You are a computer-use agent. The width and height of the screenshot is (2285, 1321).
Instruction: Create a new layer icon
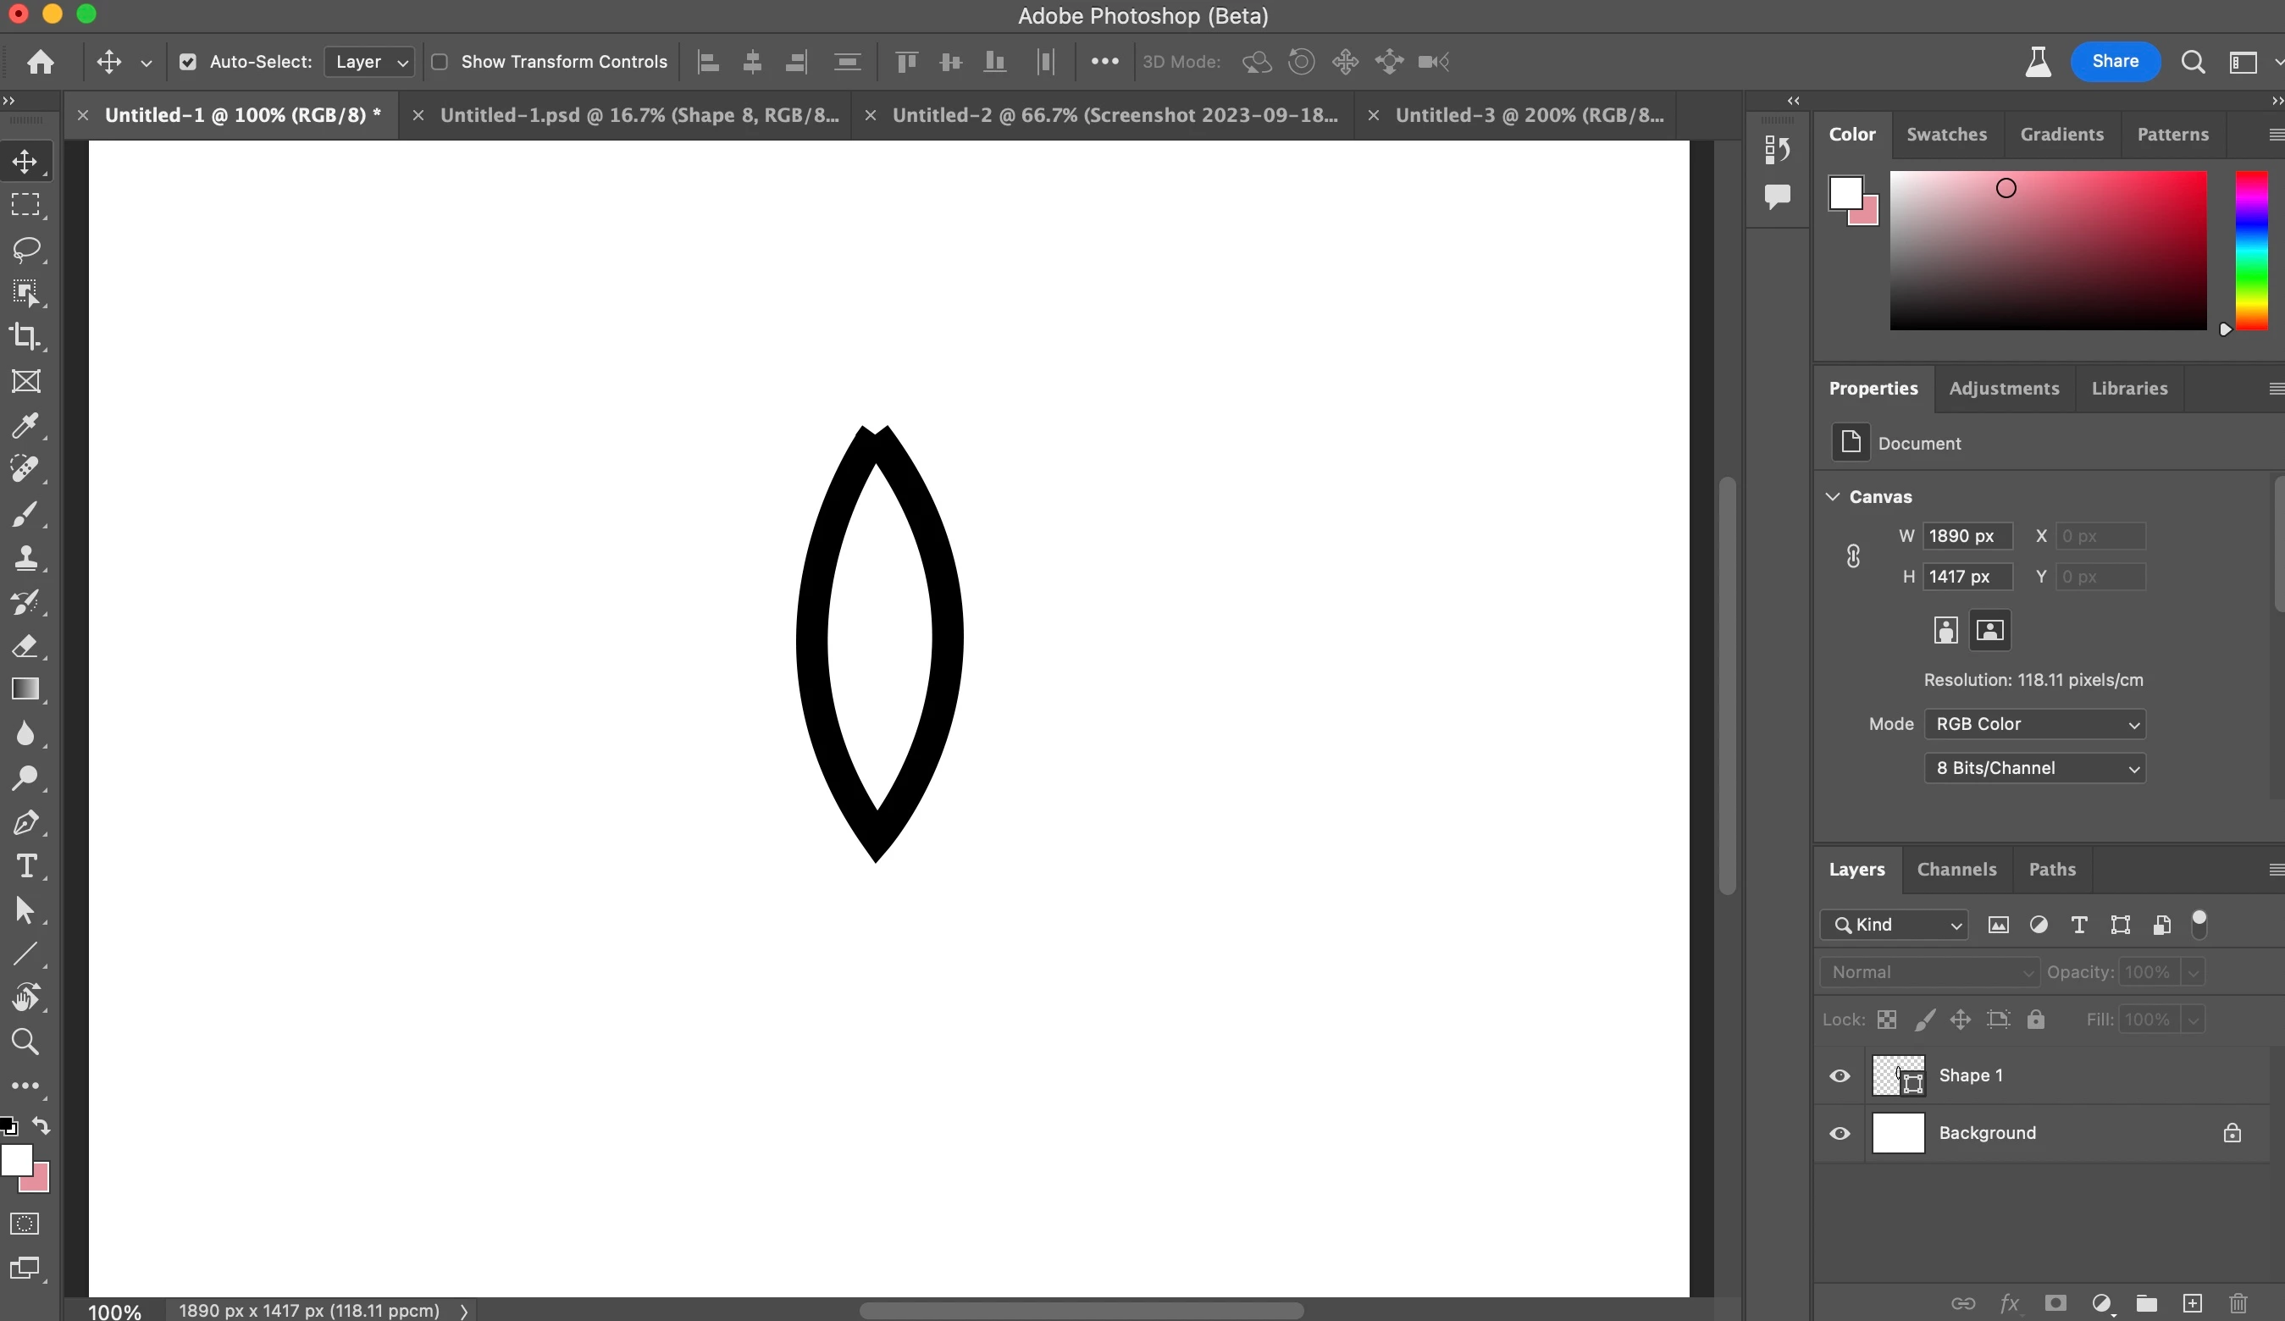(2193, 1303)
